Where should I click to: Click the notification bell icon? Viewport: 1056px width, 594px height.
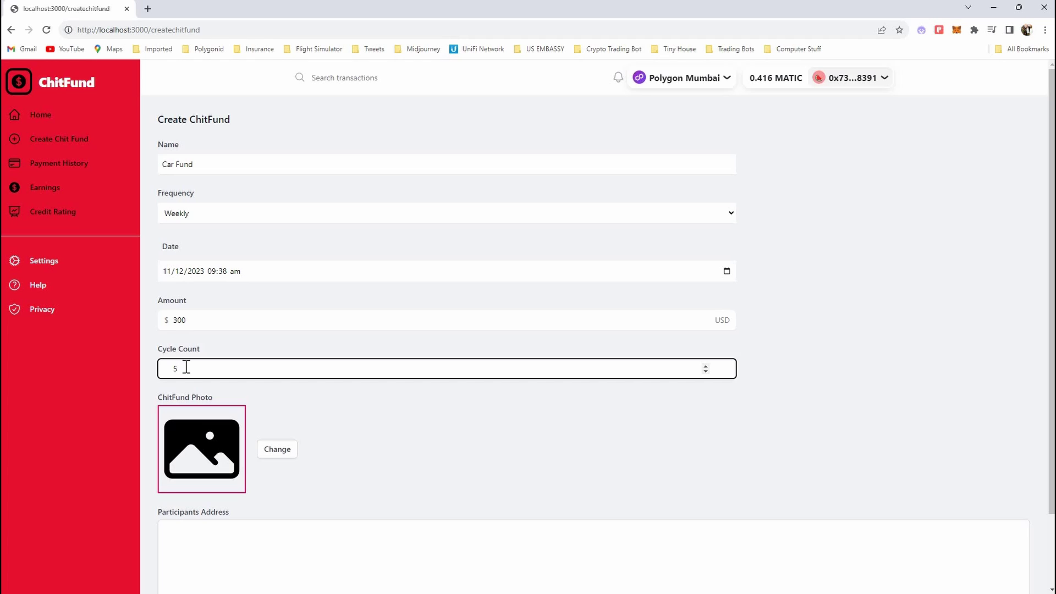click(618, 78)
